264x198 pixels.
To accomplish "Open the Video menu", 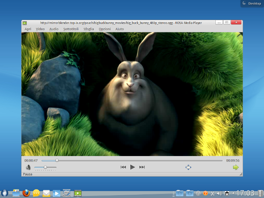I will pyautogui.click(x=40, y=29).
